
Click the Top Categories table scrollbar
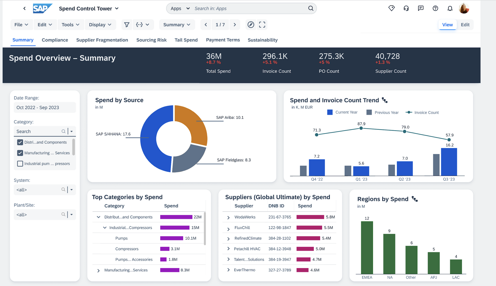click(205, 228)
